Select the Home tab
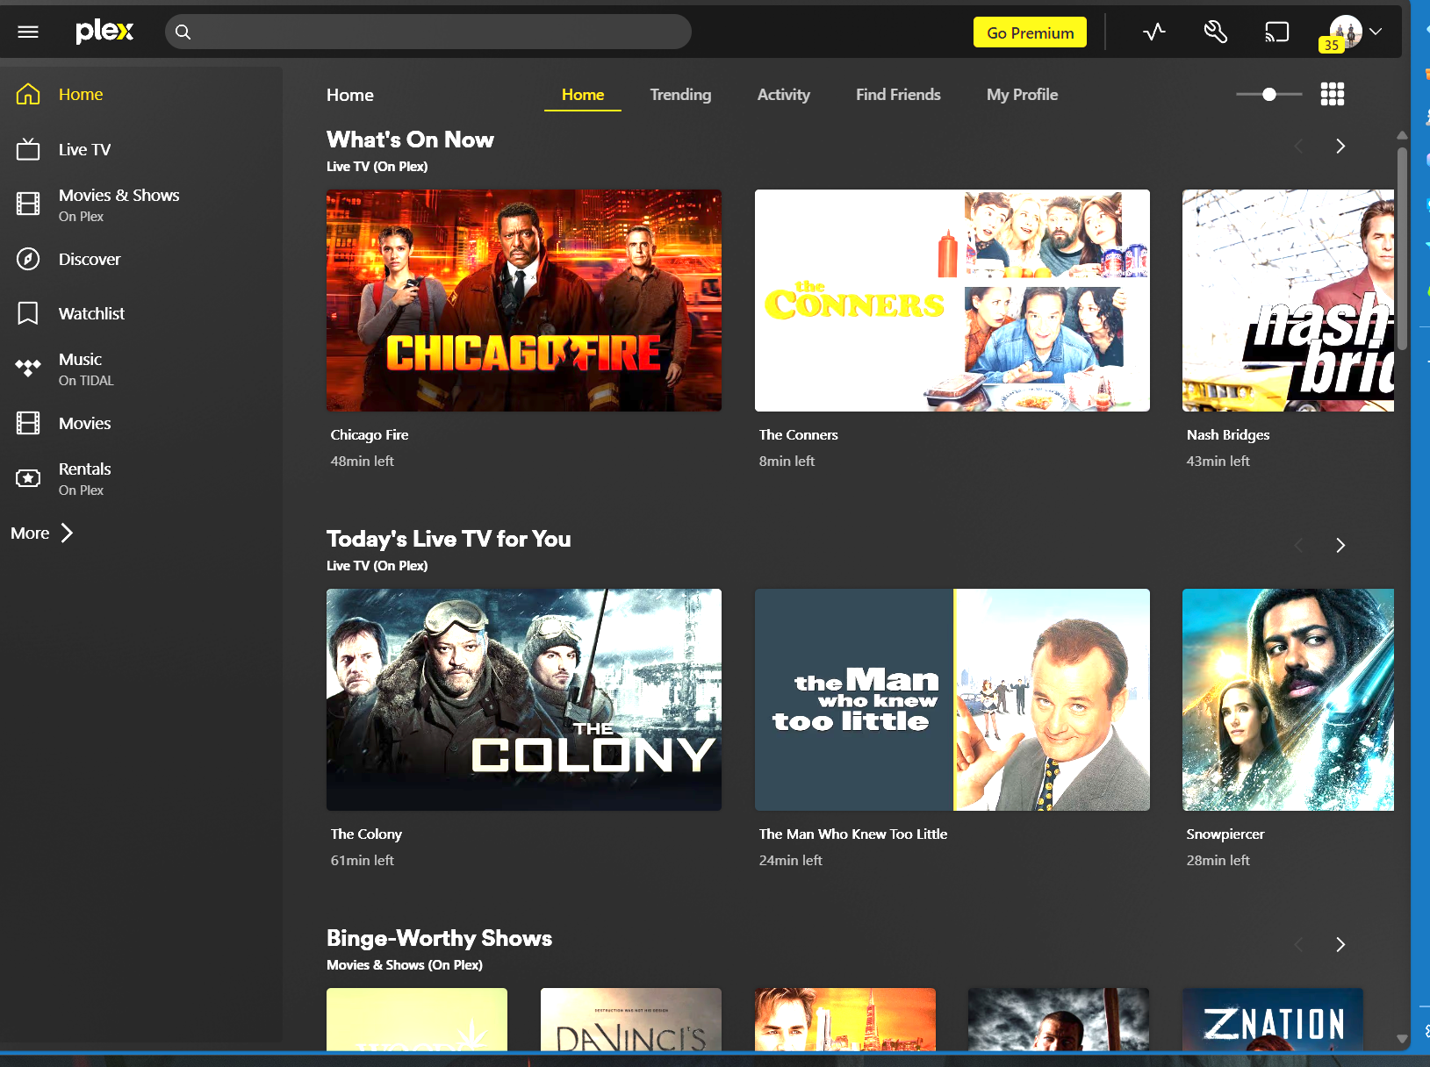This screenshot has width=1430, height=1067. (x=583, y=95)
